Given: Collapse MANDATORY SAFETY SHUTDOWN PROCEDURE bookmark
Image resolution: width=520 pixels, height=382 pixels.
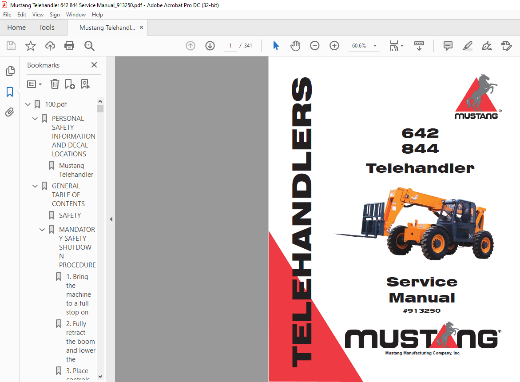Looking at the screenshot, I should tap(42, 230).
